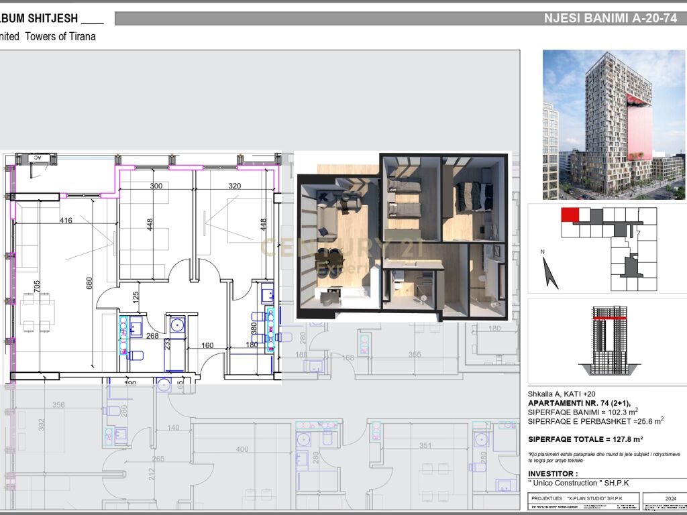Click the '705' vertical dimension label

[x=37, y=287]
